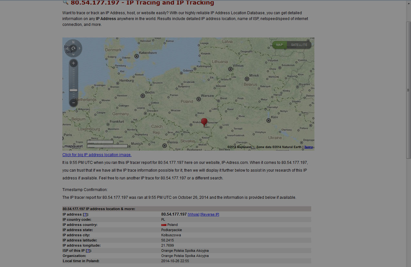Screen dimensions: 411x267
Task: Select local time value '2014-10-26 22:55'
Action: click(x=175, y=261)
